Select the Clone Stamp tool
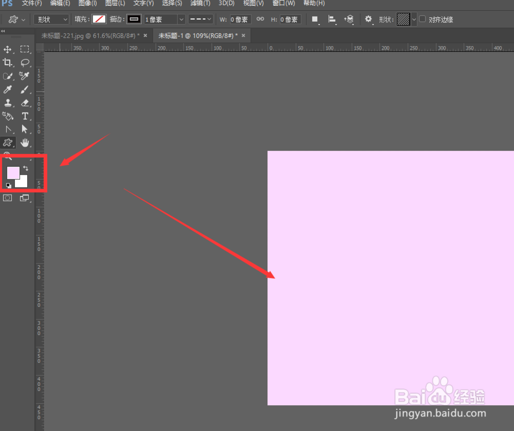Image resolution: width=514 pixels, height=431 pixels. tap(8, 103)
